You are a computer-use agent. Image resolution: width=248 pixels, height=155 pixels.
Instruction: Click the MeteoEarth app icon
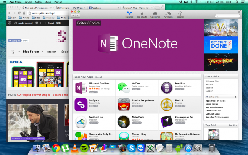[124, 122]
